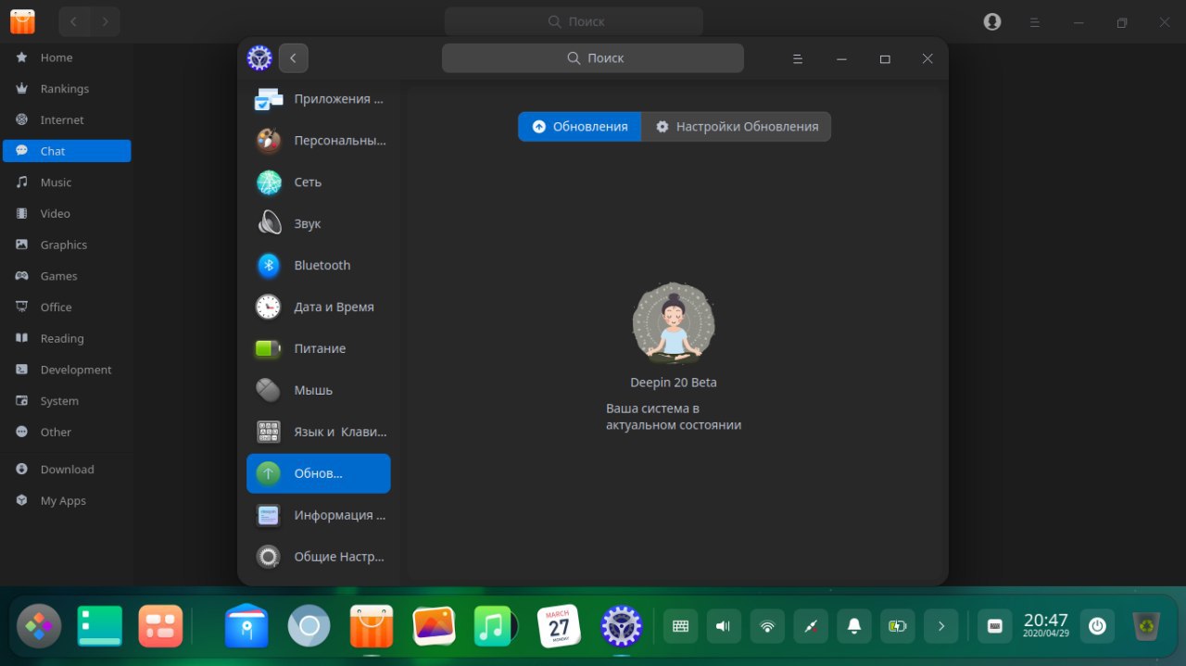
Task: Launch the file manager from dock
Action: click(x=246, y=626)
